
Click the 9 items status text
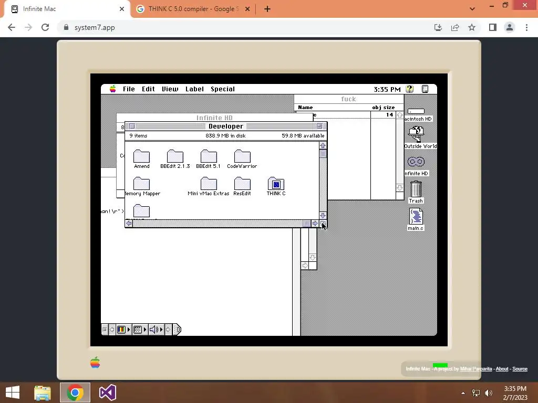(x=138, y=136)
